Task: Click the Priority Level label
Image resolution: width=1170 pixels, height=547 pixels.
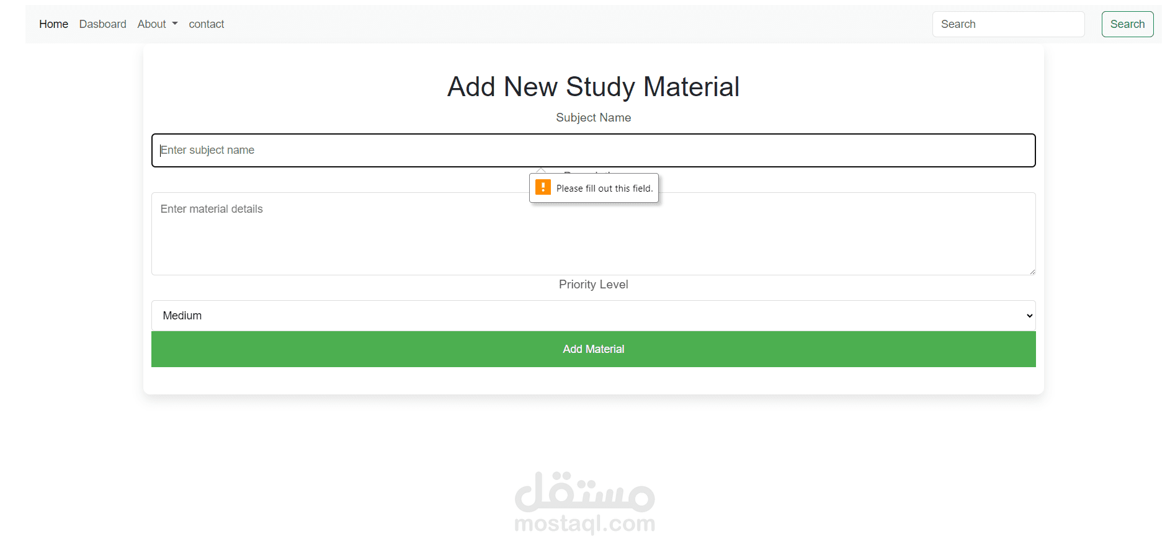Action: click(593, 285)
